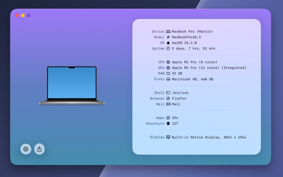Click the 'RAM' label
The image size is (283, 177).
(x=161, y=73)
